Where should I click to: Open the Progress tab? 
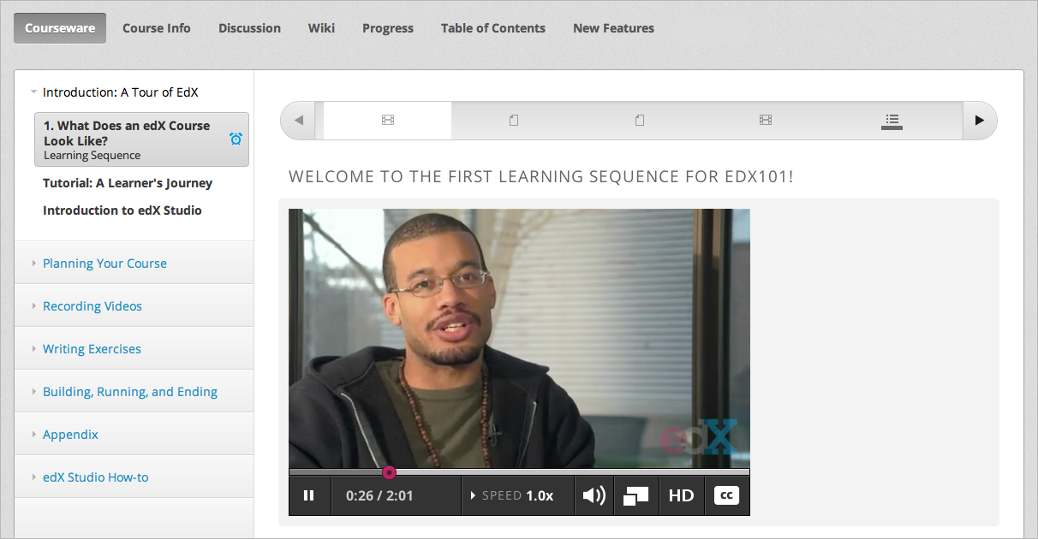coord(387,28)
